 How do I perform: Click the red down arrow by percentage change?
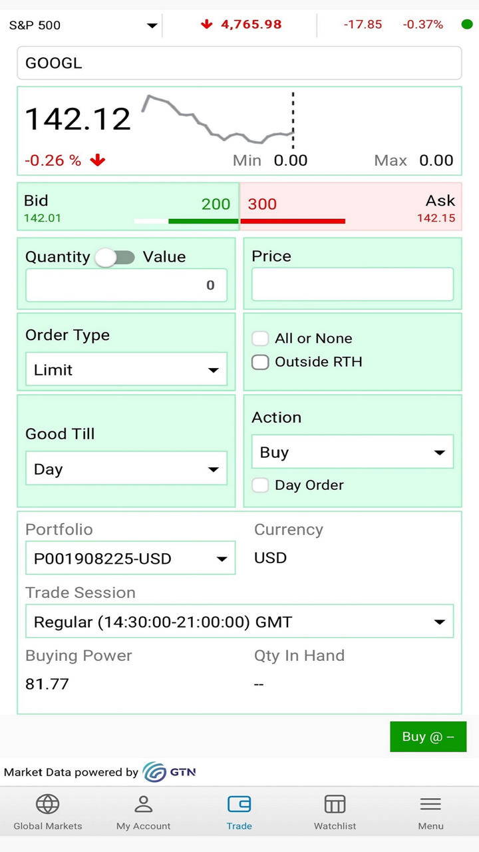pos(98,160)
